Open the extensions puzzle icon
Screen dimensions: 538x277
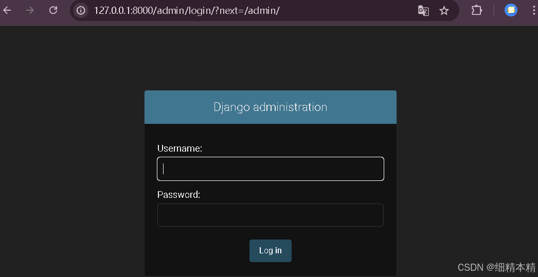[x=477, y=10]
